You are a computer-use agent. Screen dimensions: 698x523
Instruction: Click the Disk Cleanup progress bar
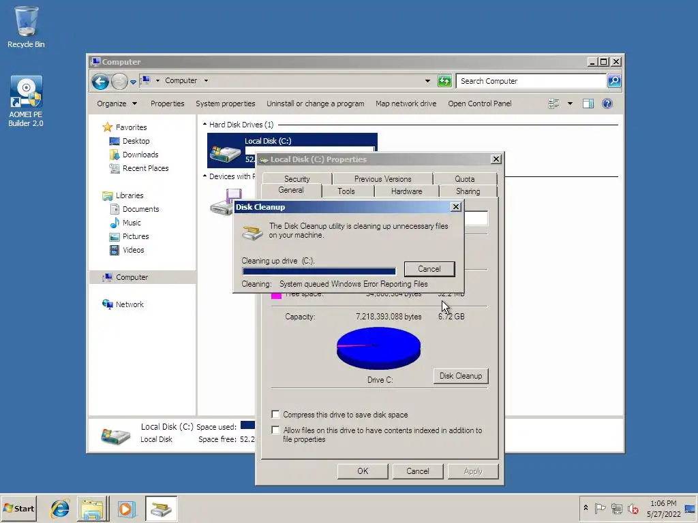[319, 271]
